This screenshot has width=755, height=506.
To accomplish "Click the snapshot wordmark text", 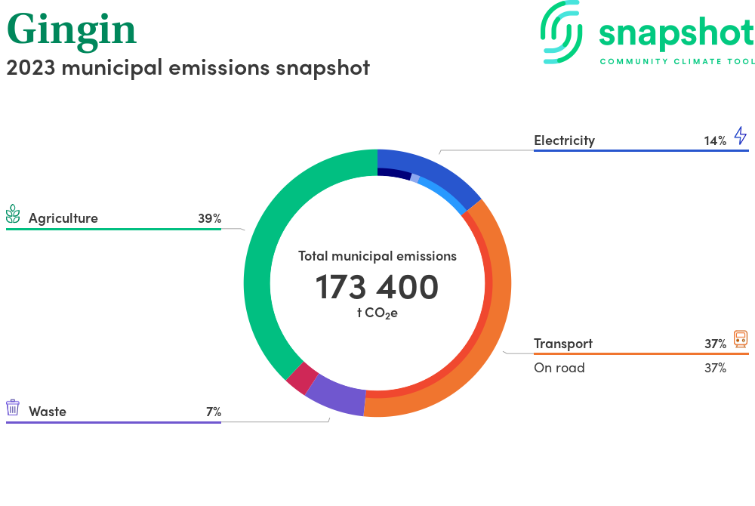I will point(676,34).
